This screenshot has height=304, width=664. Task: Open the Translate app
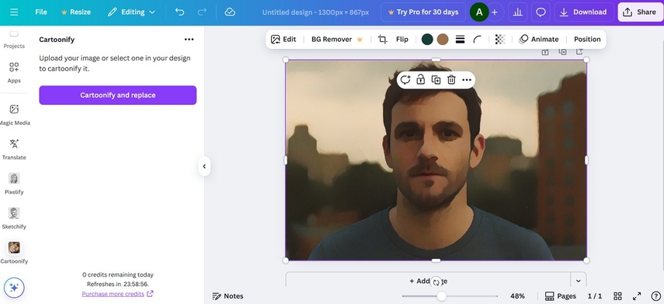[14, 149]
